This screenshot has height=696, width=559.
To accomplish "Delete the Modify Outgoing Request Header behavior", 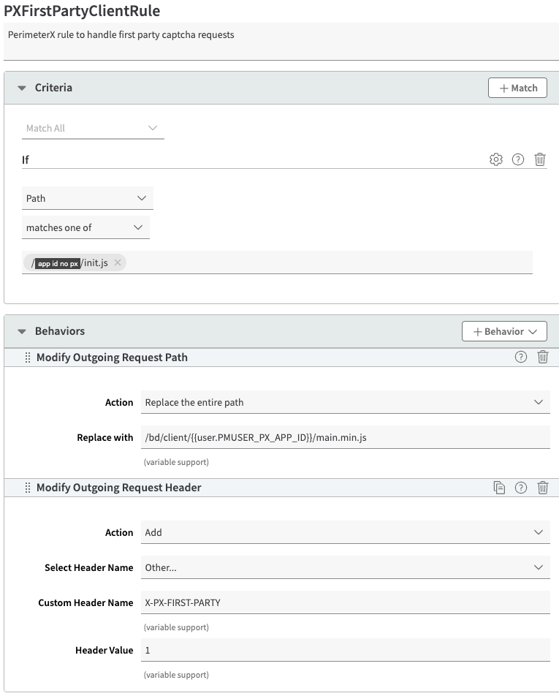I will click(x=543, y=488).
